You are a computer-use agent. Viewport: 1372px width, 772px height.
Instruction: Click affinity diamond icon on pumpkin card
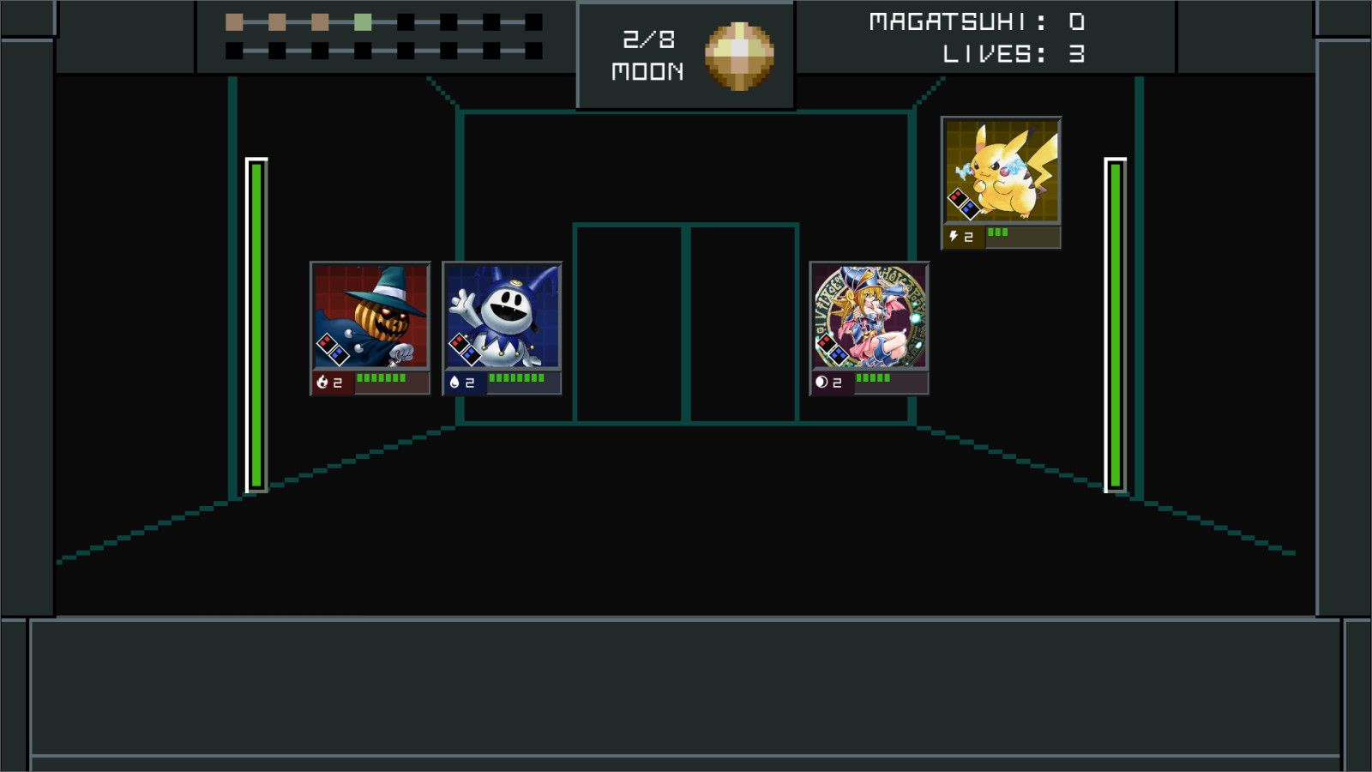click(333, 349)
